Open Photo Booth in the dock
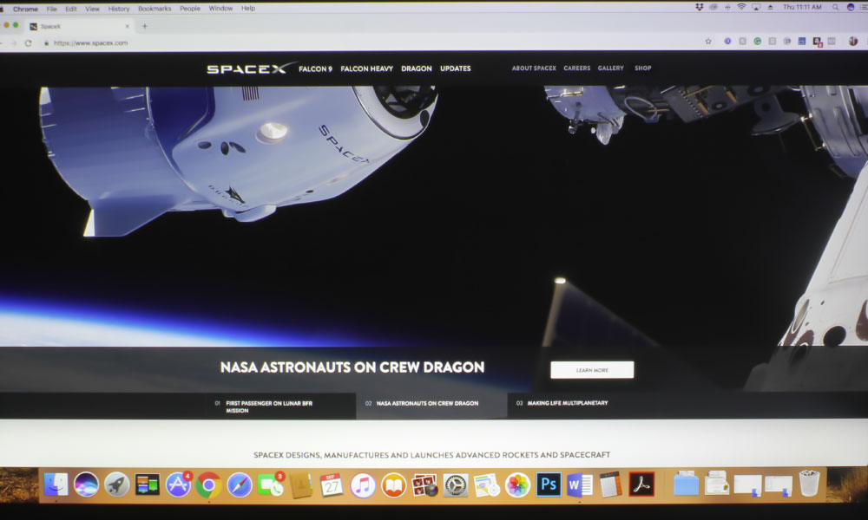The height and width of the screenshot is (520, 868). tap(424, 485)
